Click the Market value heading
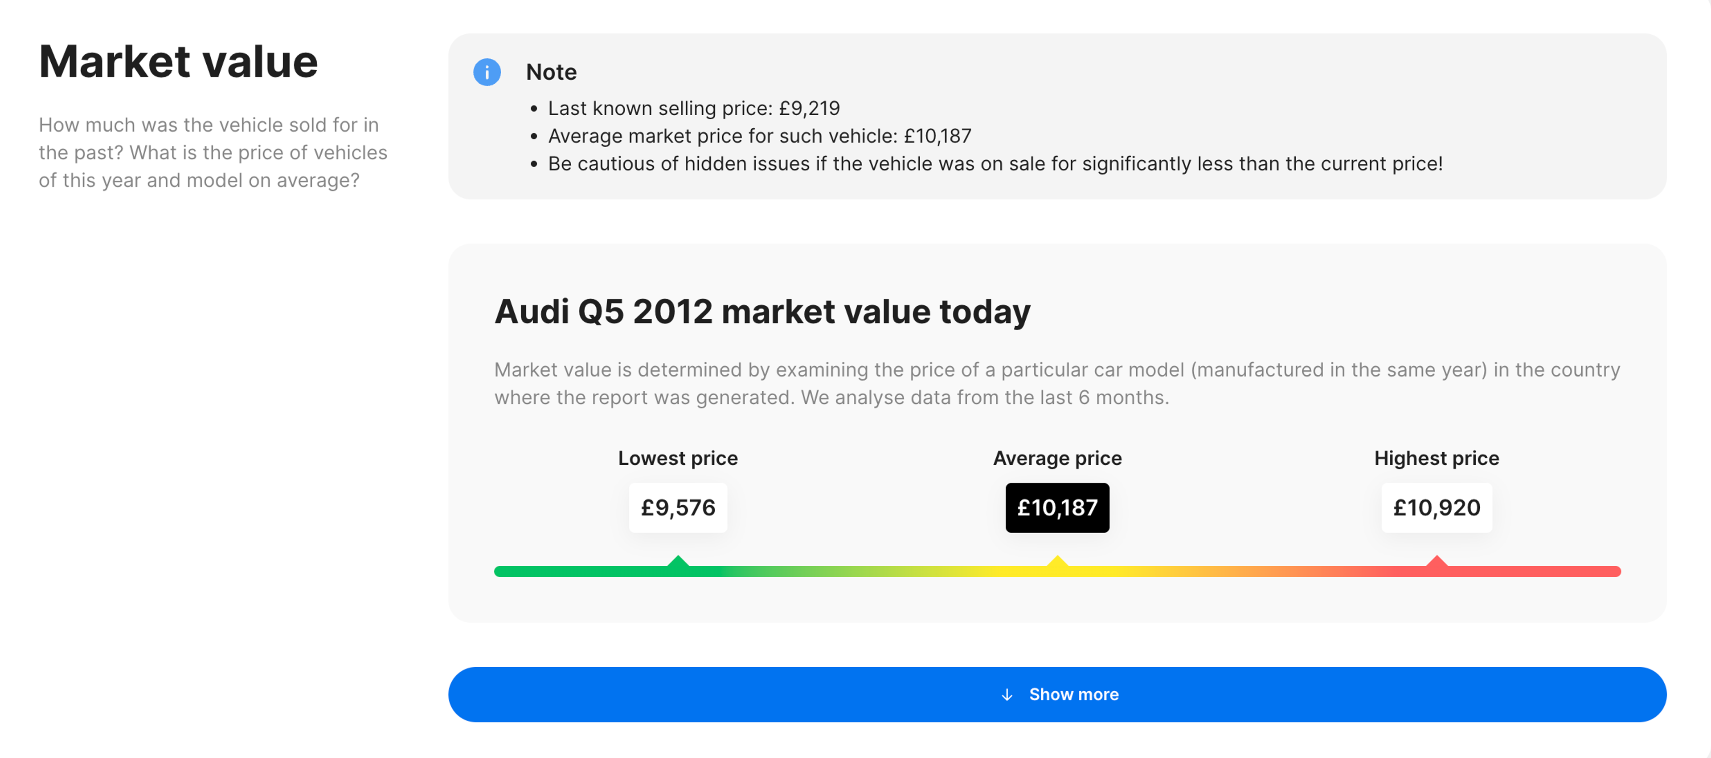This screenshot has width=1711, height=758. point(178,62)
